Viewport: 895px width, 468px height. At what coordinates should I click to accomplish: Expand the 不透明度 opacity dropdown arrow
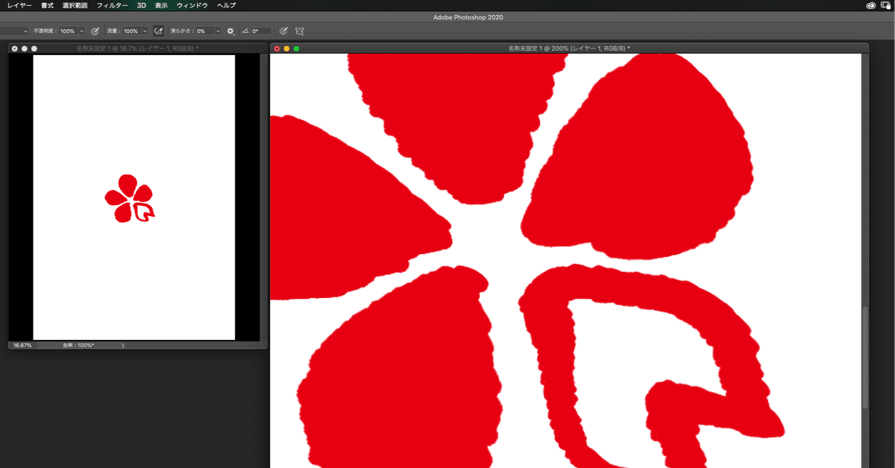[81, 31]
